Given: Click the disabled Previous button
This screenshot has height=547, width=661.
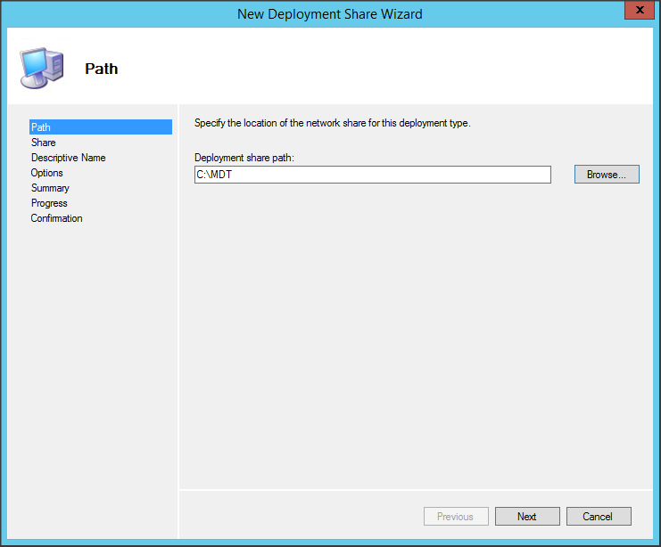Looking at the screenshot, I should 455,517.
